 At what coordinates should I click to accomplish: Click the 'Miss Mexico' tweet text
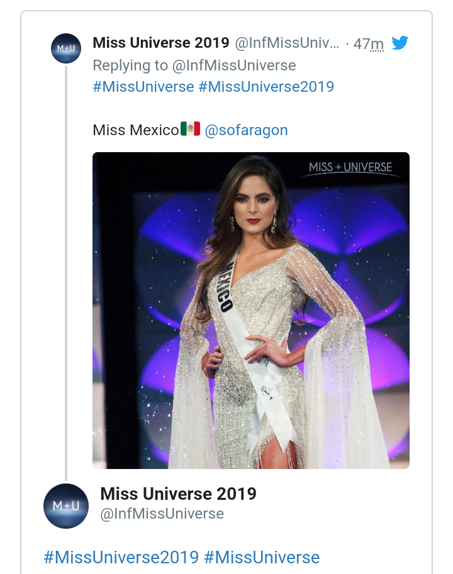click(135, 130)
